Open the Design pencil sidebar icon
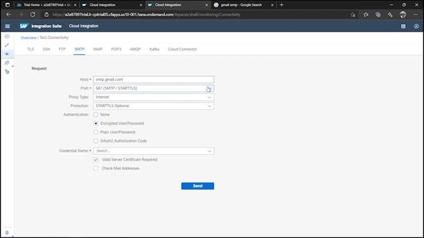This screenshot has width=424, height=238. tap(7, 45)
